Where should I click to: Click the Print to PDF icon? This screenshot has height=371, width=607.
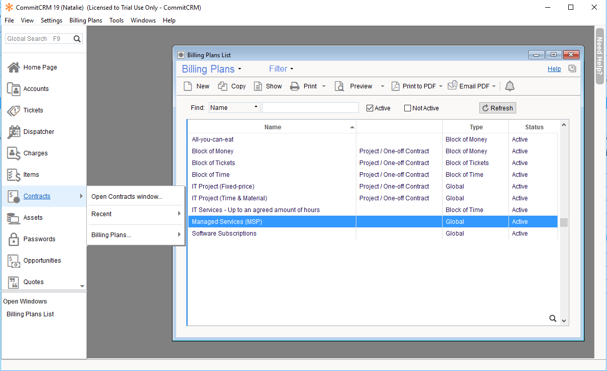(396, 86)
